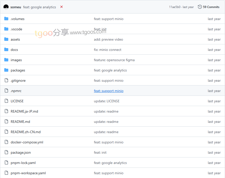Click the packages folder icon
The width and height of the screenshot is (225, 178).
[6, 70]
